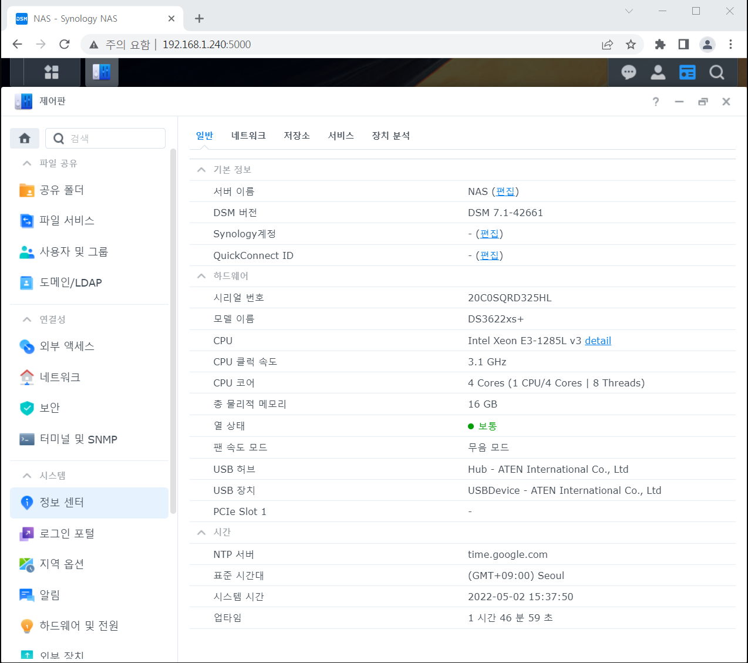
Task: Select the 일반 tab
Action: pos(204,136)
